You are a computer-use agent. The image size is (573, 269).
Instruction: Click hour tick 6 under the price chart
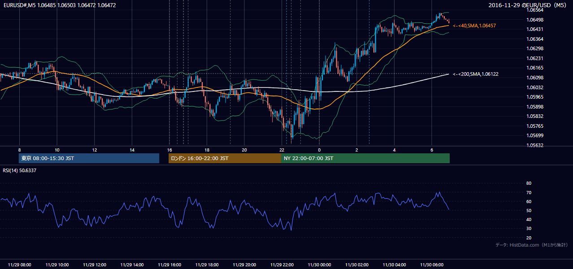[432, 150]
